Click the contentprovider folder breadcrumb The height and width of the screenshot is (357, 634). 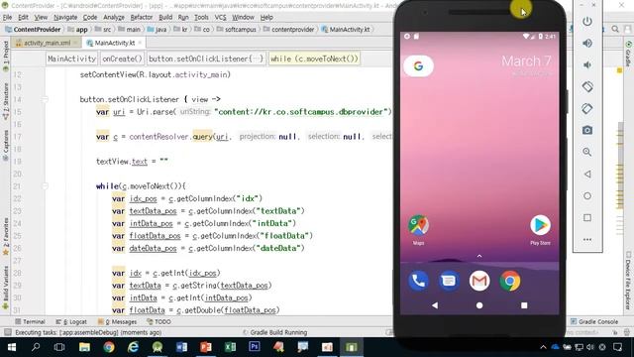click(288, 29)
